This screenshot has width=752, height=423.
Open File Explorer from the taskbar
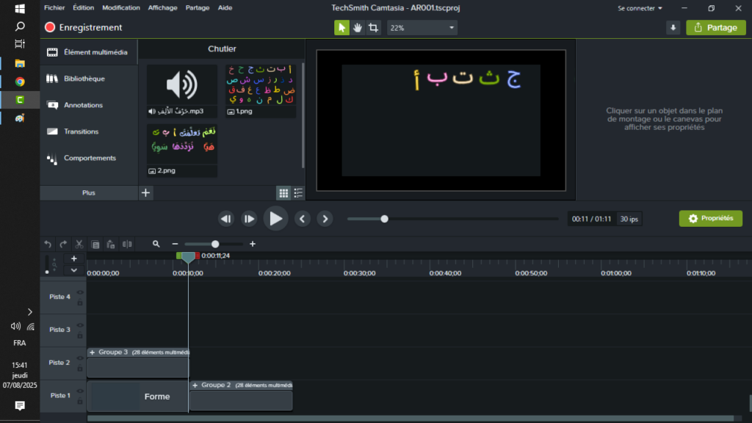(20, 63)
